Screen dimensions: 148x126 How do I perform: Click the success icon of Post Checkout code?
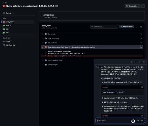pyautogui.click(x=46, y=60)
